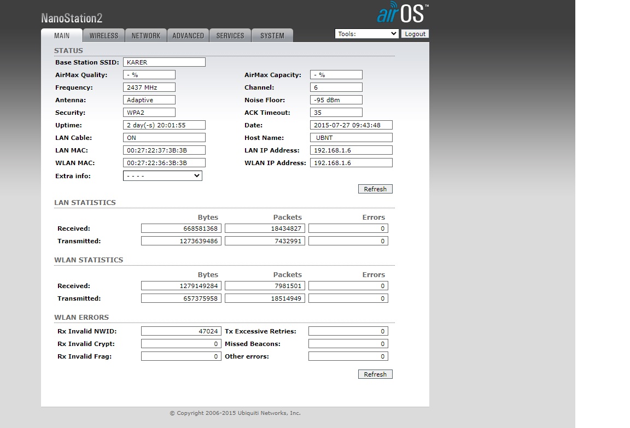Viewport: 630px width, 428px height.
Task: Click the WLAN STATISTICS heading
Action: pyautogui.click(x=89, y=260)
